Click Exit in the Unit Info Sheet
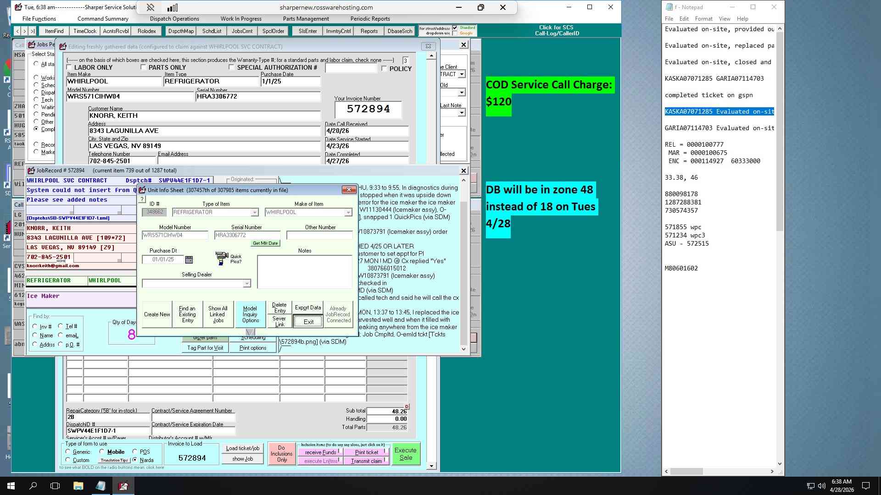This screenshot has width=881, height=495. click(x=308, y=322)
